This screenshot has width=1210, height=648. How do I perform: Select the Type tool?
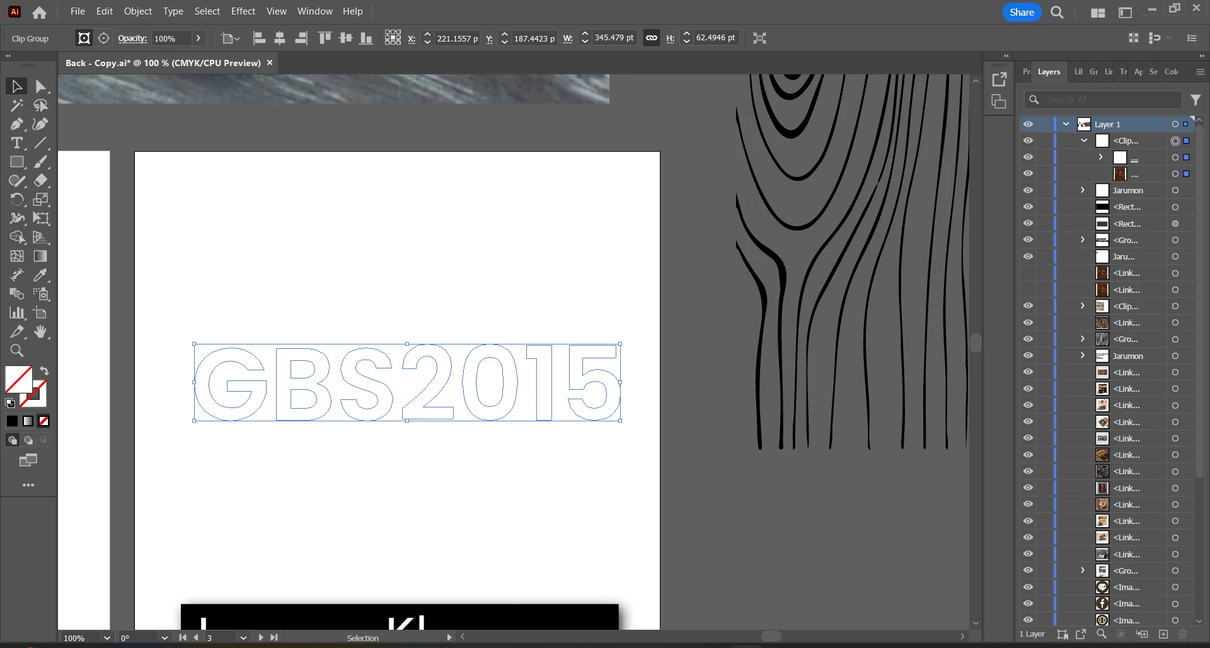pos(17,143)
